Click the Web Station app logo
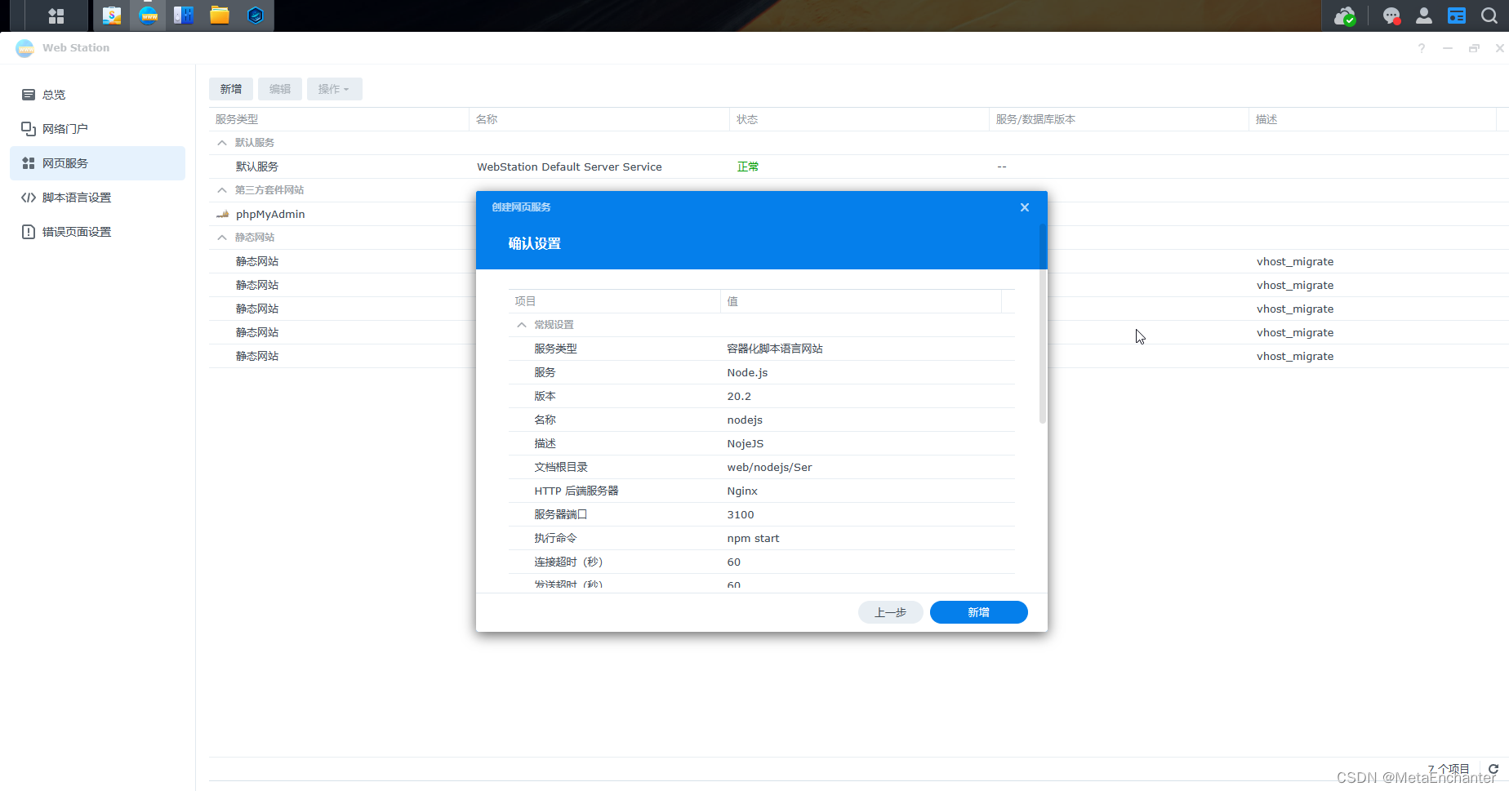This screenshot has height=791, width=1509. [25, 48]
